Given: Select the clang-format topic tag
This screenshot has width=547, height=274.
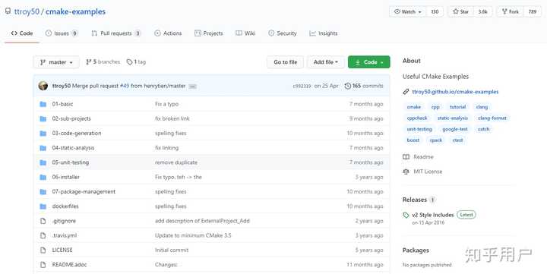Looking at the screenshot, I should (492, 118).
